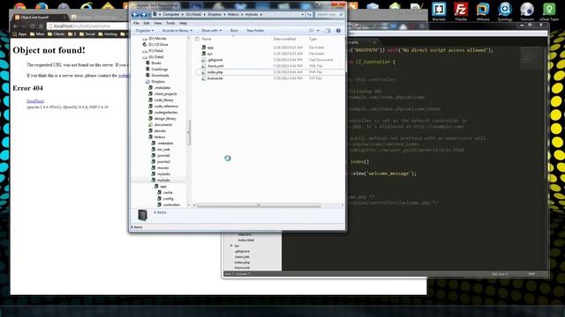Open the oDesk Team desktop shortcut
Image resolution: width=565 pixels, height=317 pixels.
[549, 11]
